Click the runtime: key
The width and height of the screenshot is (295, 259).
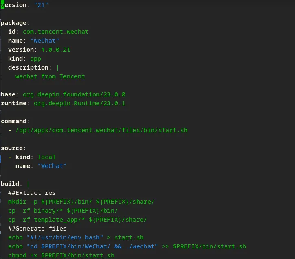tap(15, 103)
